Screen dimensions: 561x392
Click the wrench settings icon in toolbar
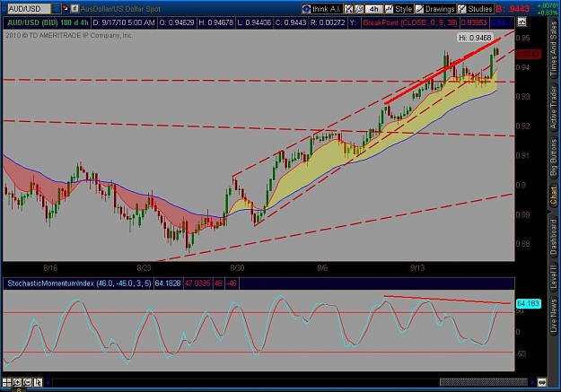[x=359, y=9]
